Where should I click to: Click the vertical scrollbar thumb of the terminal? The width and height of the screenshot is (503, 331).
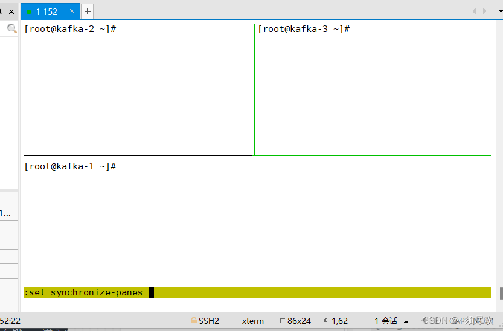501,293
